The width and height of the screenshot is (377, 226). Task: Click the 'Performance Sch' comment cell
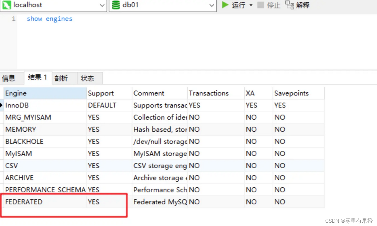tap(160, 190)
